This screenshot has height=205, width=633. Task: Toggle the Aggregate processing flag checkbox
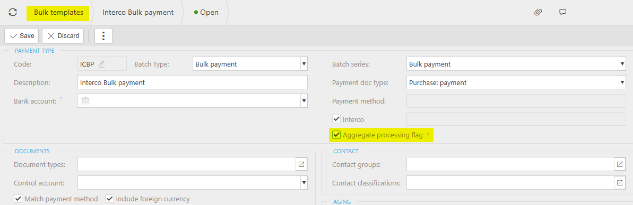click(x=336, y=135)
